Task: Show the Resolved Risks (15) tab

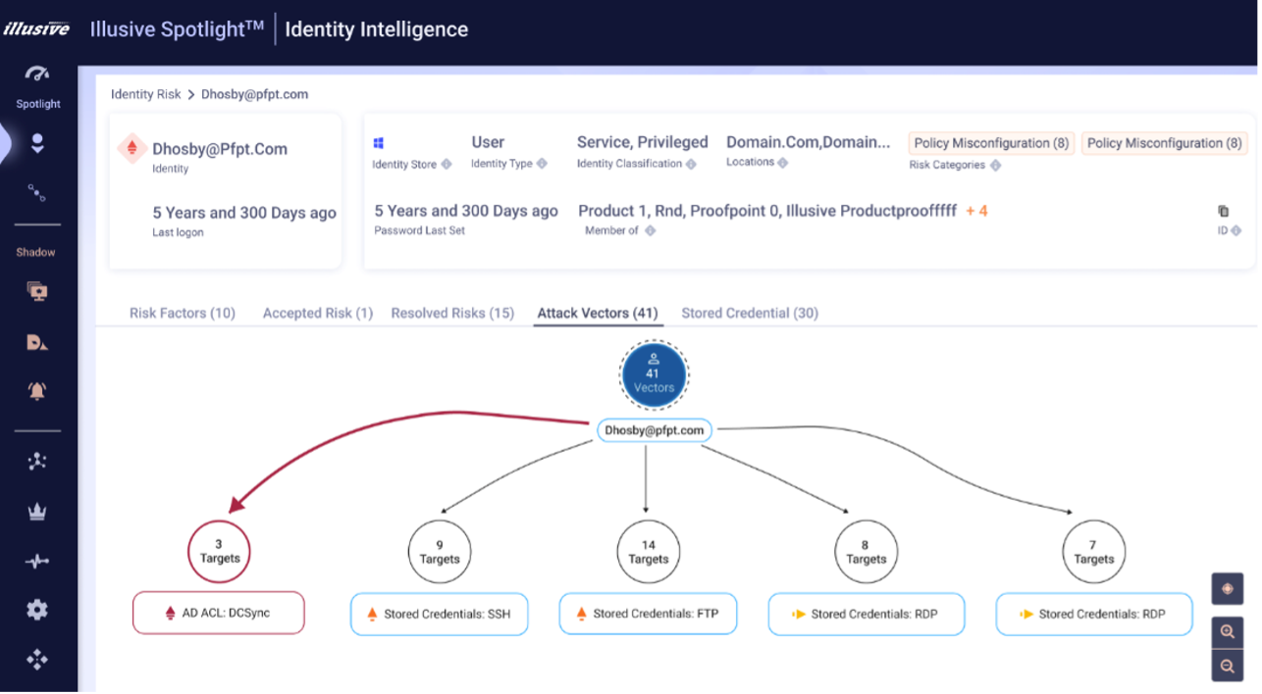Action: pyautogui.click(x=452, y=313)
